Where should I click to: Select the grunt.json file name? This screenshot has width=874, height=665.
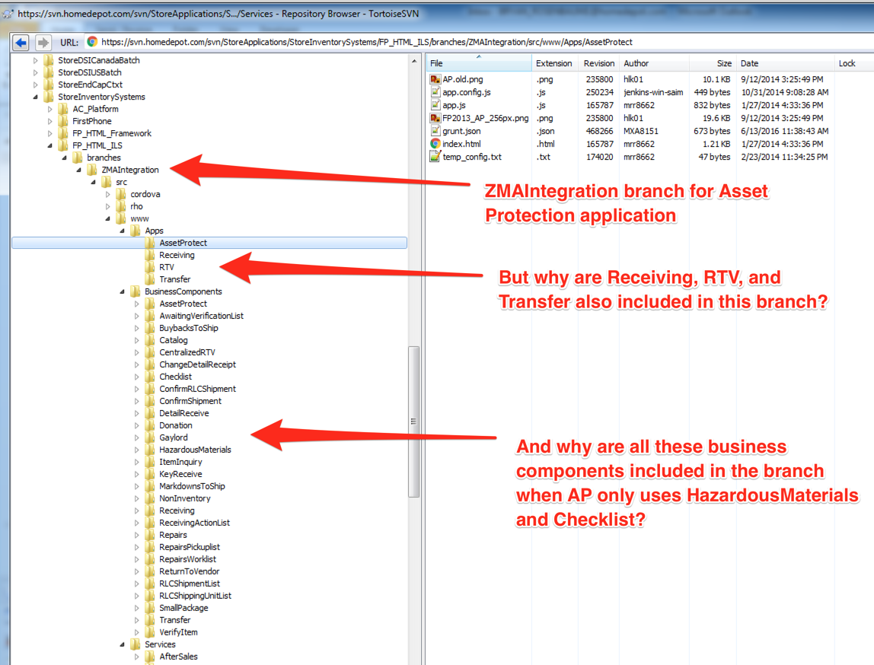pos(461,131)
